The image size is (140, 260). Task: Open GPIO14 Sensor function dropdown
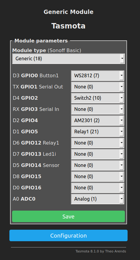tap(98, 165)
